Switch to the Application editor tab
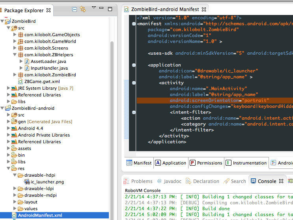Viewport: 293px width, 220px height. click(x=171, y=163)
